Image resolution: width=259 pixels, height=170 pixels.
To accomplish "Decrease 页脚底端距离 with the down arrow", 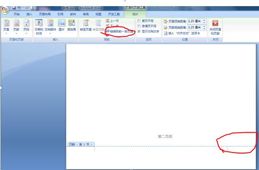I will point(204,28).
